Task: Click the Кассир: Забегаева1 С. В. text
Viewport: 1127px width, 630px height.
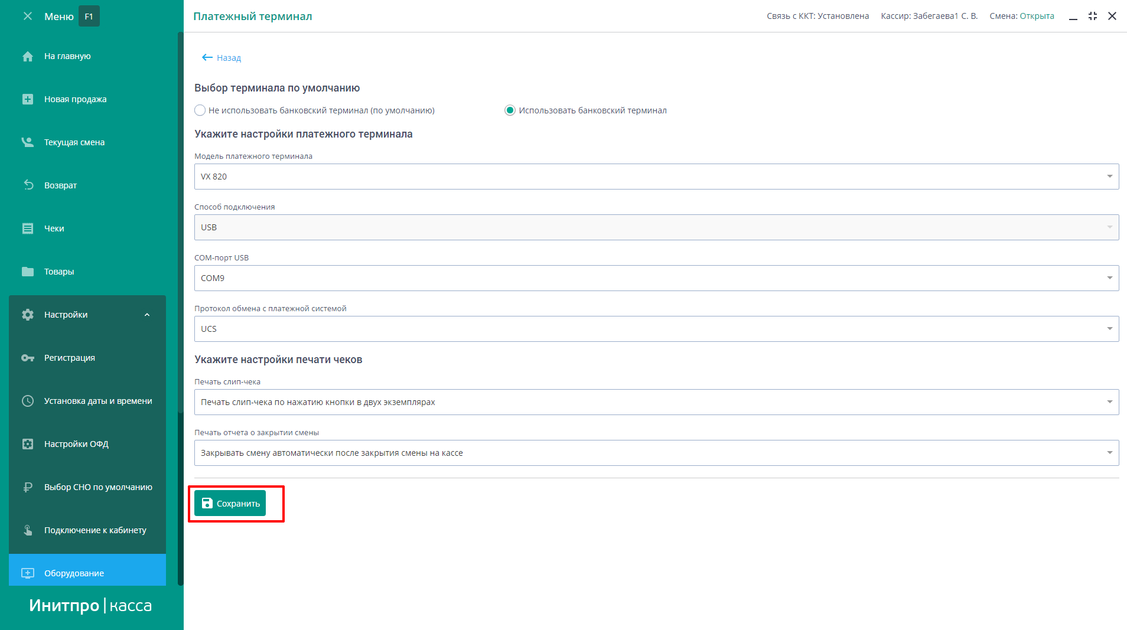Action: pos(929,16)
